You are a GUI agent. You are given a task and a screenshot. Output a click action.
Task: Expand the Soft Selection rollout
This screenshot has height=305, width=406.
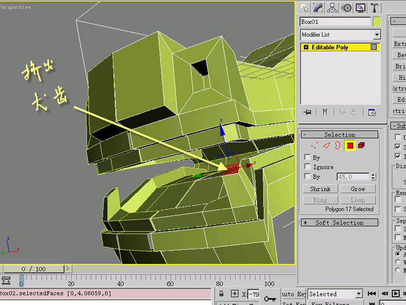tap(339, 223)
